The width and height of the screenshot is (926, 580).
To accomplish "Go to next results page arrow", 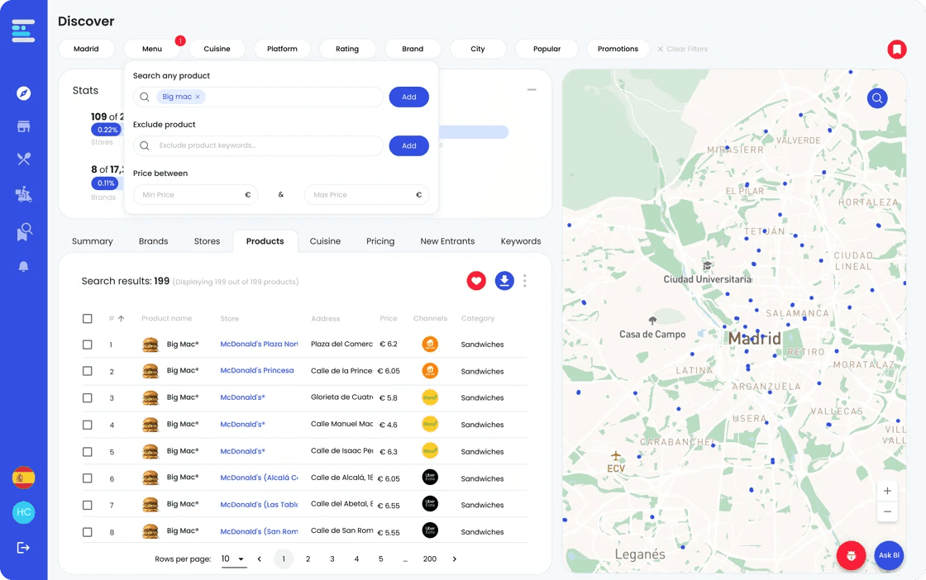I will pos(454,559).
